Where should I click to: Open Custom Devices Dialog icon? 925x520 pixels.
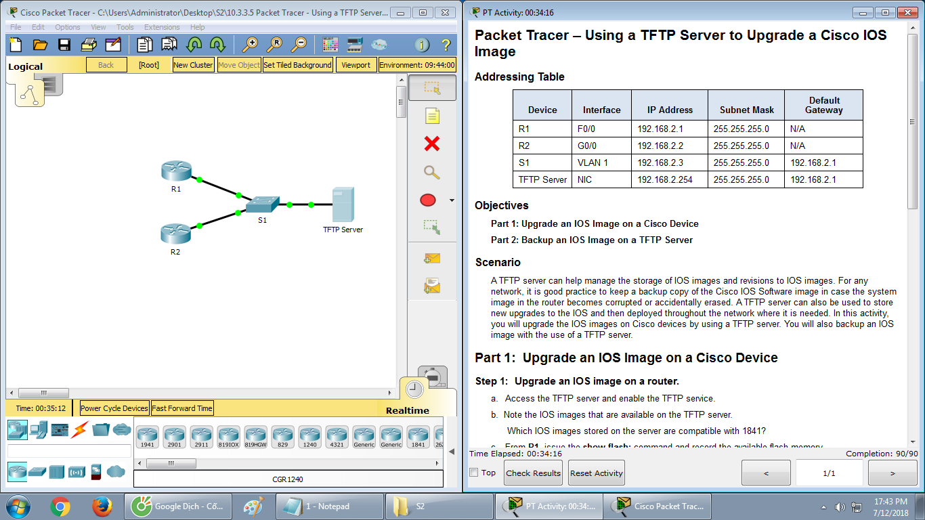click(x=354, y=45)
